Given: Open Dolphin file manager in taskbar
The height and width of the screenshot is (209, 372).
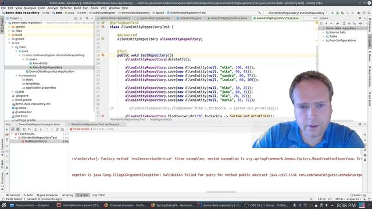Looking at the screenshot, I should click(30, 205).
